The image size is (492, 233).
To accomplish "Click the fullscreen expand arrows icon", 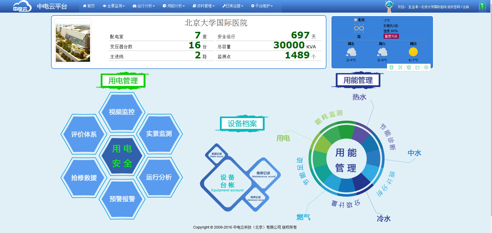I will [400, 68].
